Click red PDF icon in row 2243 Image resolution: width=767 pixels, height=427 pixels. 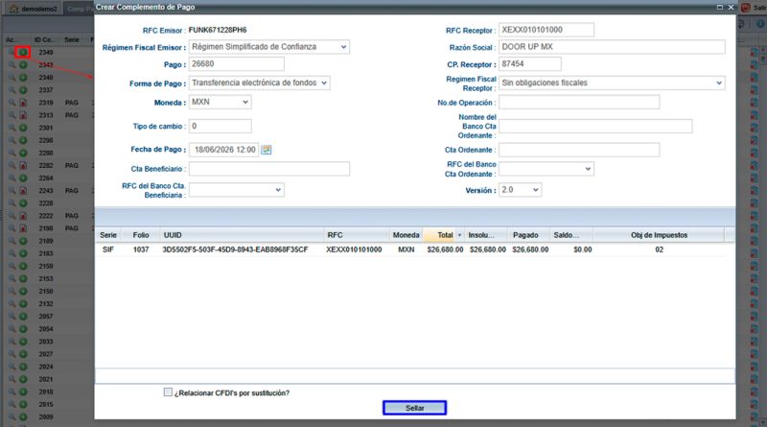point(23,190)
